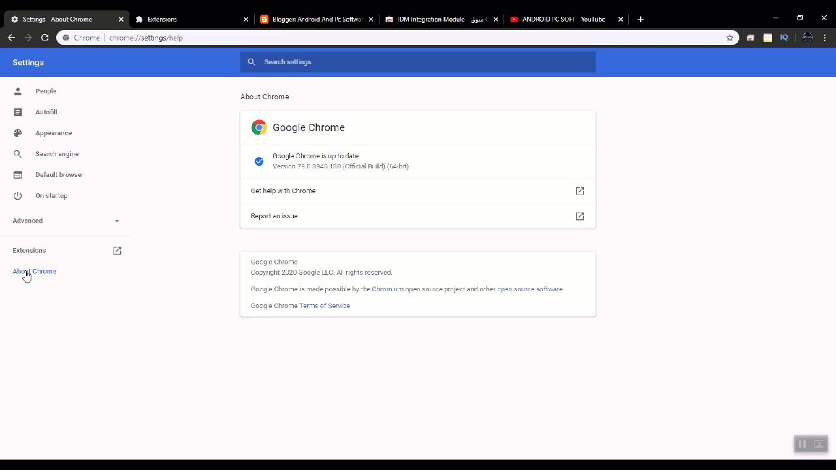The width and height of the screenshot is (836, 470).
Task: Select About Chrome in sidebar
Action: pyautogui.click(x=35, y=272)
